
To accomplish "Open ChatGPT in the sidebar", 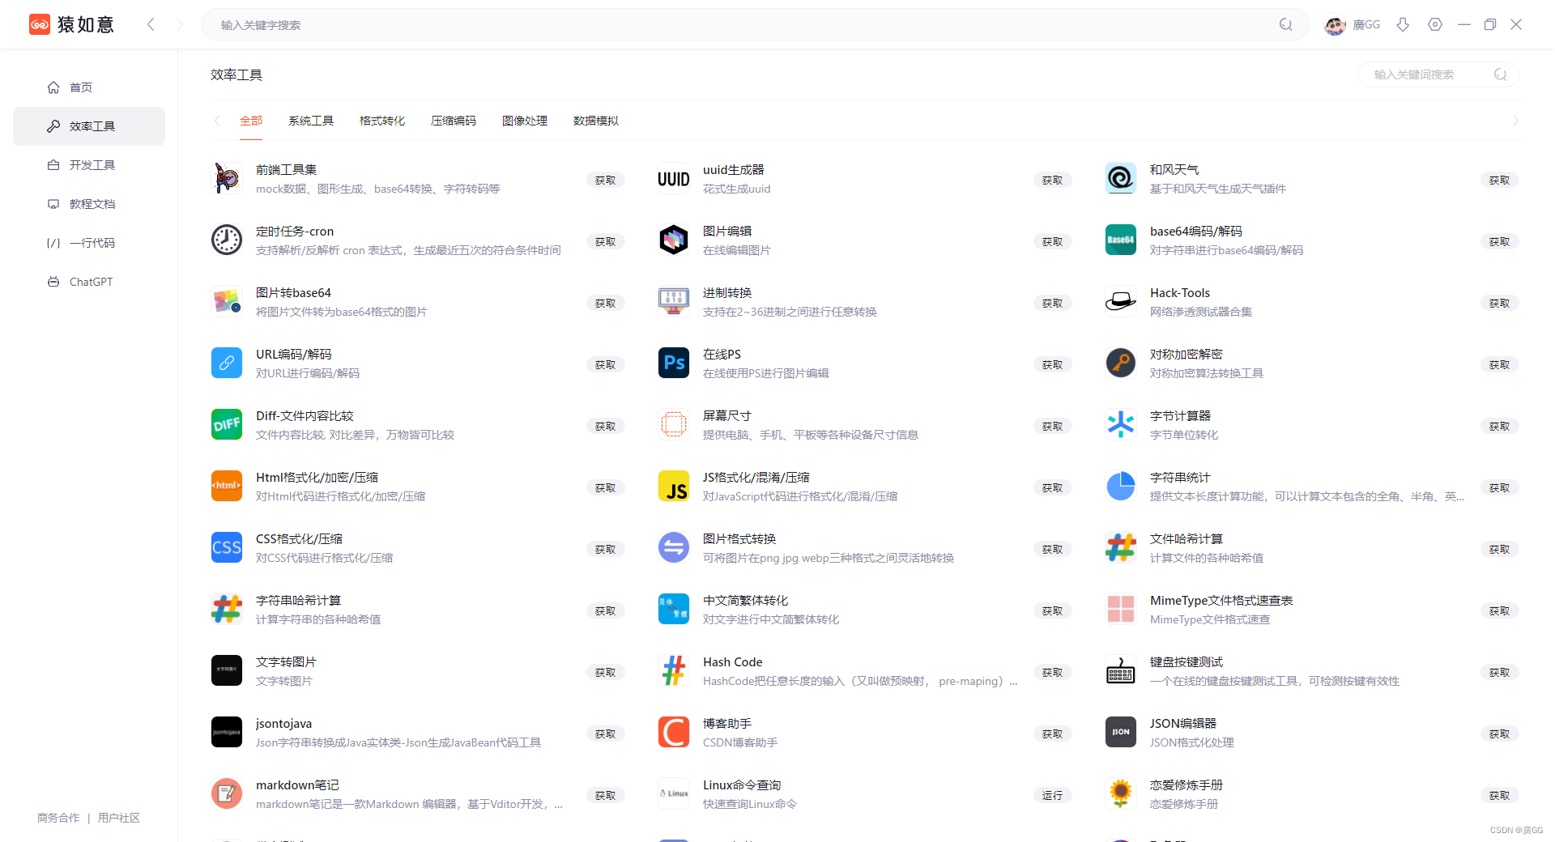I will [89, 282].
